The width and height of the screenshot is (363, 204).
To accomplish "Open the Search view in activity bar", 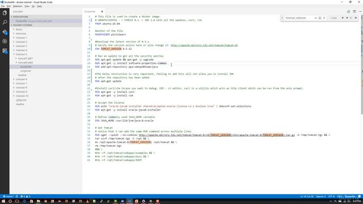I will pos(5,23).
